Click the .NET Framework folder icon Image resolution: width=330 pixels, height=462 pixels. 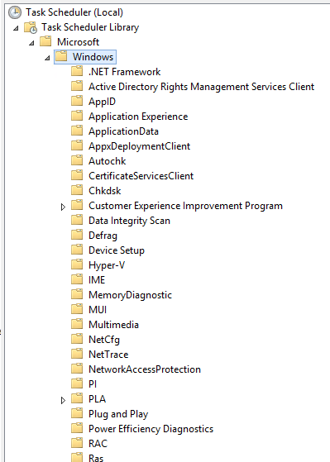tap(77, 71)
